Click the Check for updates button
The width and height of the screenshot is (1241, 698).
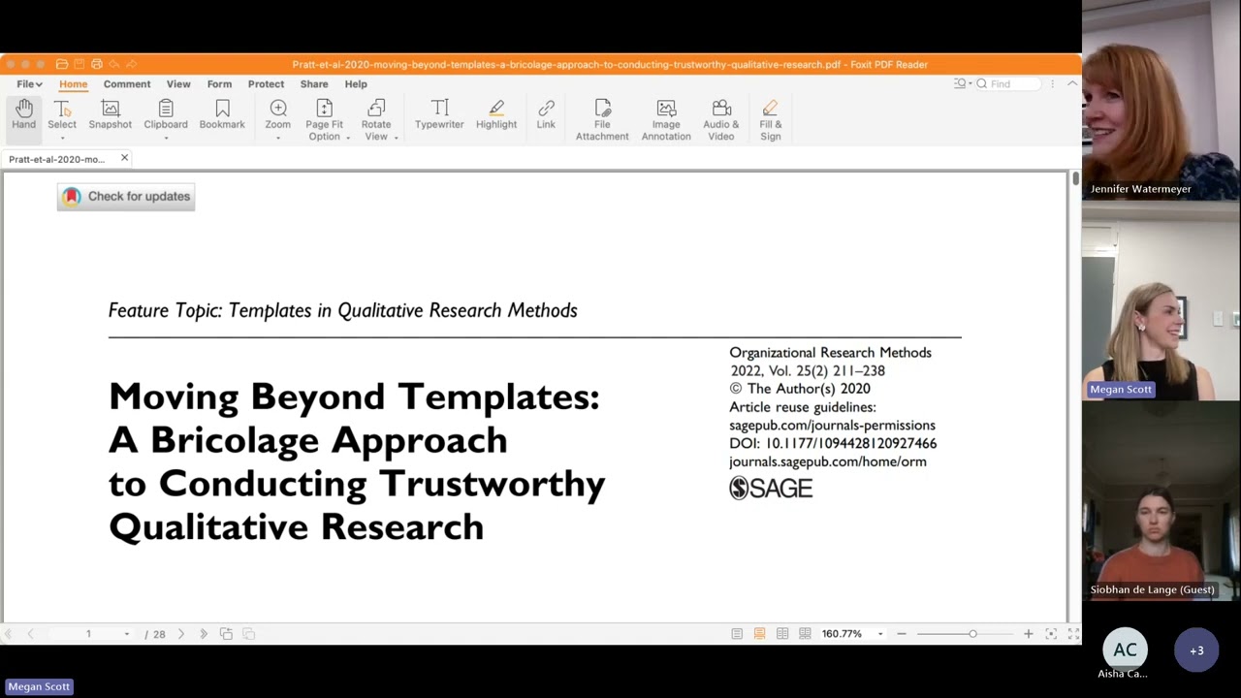[x=126, y=197]
